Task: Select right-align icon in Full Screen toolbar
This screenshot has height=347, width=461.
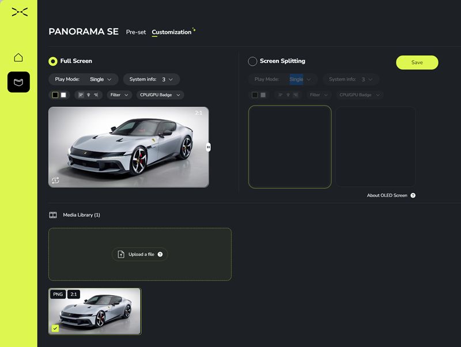Action: click(96, 95)
